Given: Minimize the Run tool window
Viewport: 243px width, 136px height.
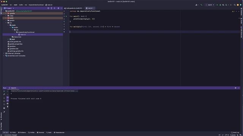Looking at the screenshot, I should click(x=239, y=88).
